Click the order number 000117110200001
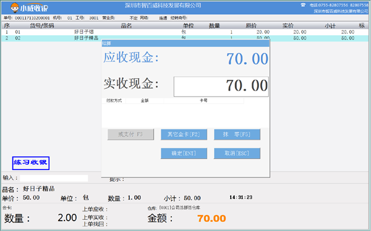 coord(32,18)
